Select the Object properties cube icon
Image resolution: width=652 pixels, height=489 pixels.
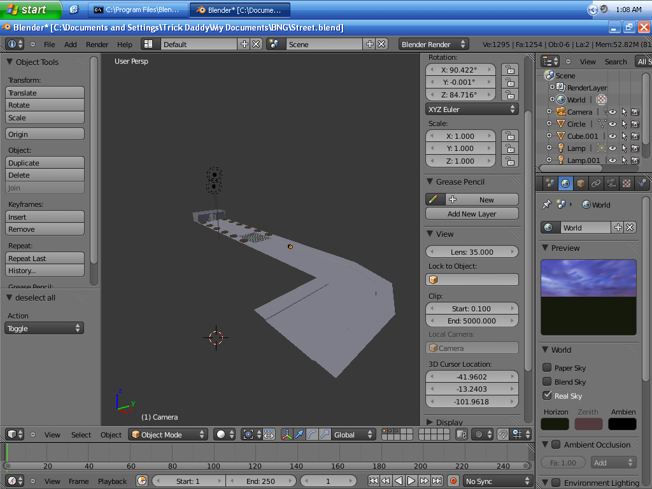[x=581, y=183]
